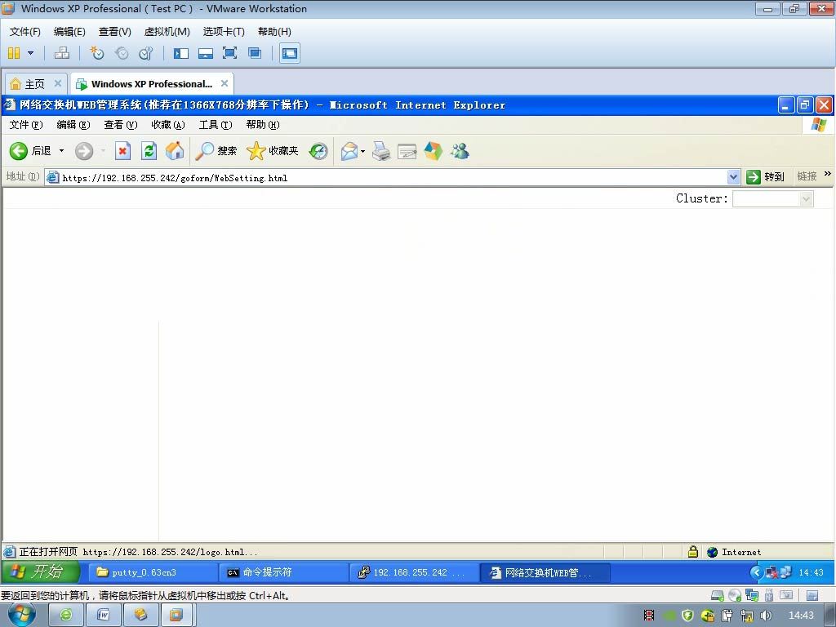Open VMware 文件(F) menu
Viewport: 836px width, 627px height.
(x=25, y=32)
